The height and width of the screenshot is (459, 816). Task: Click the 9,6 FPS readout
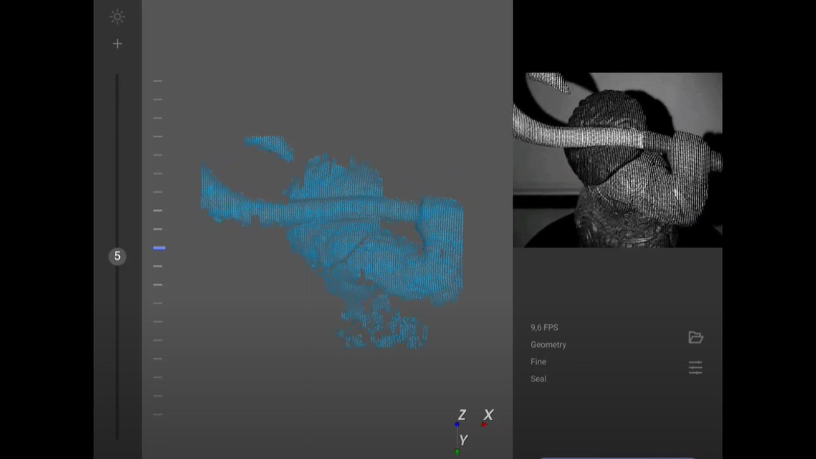(544, 328)
